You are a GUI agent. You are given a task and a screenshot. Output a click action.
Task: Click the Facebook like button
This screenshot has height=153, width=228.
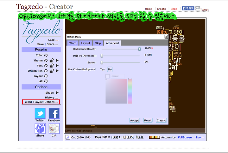[188, 8]
